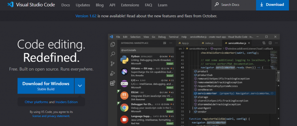Install the Debugger for Chrome extension
This screenshot has height=126, width=297.
click(170, 112)
